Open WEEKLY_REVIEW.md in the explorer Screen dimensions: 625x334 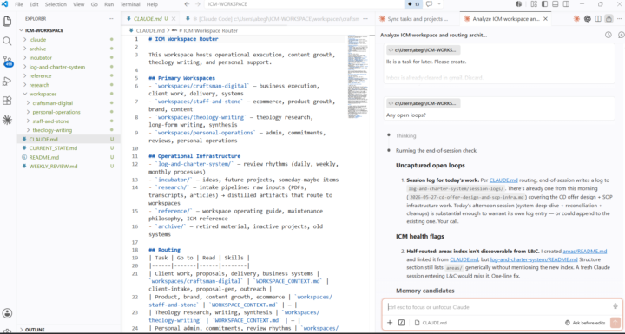53,166
